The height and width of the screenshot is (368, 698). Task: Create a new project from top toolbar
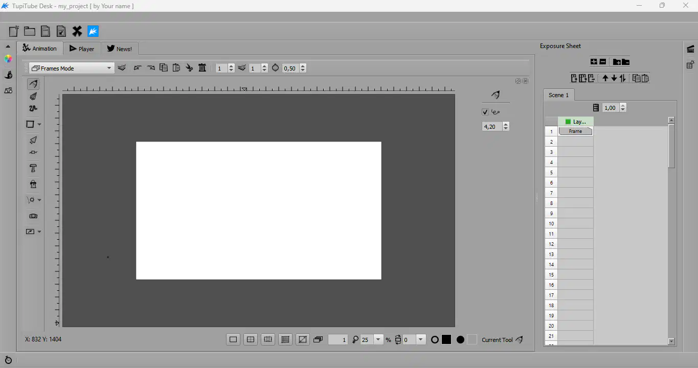coord(14,31)
